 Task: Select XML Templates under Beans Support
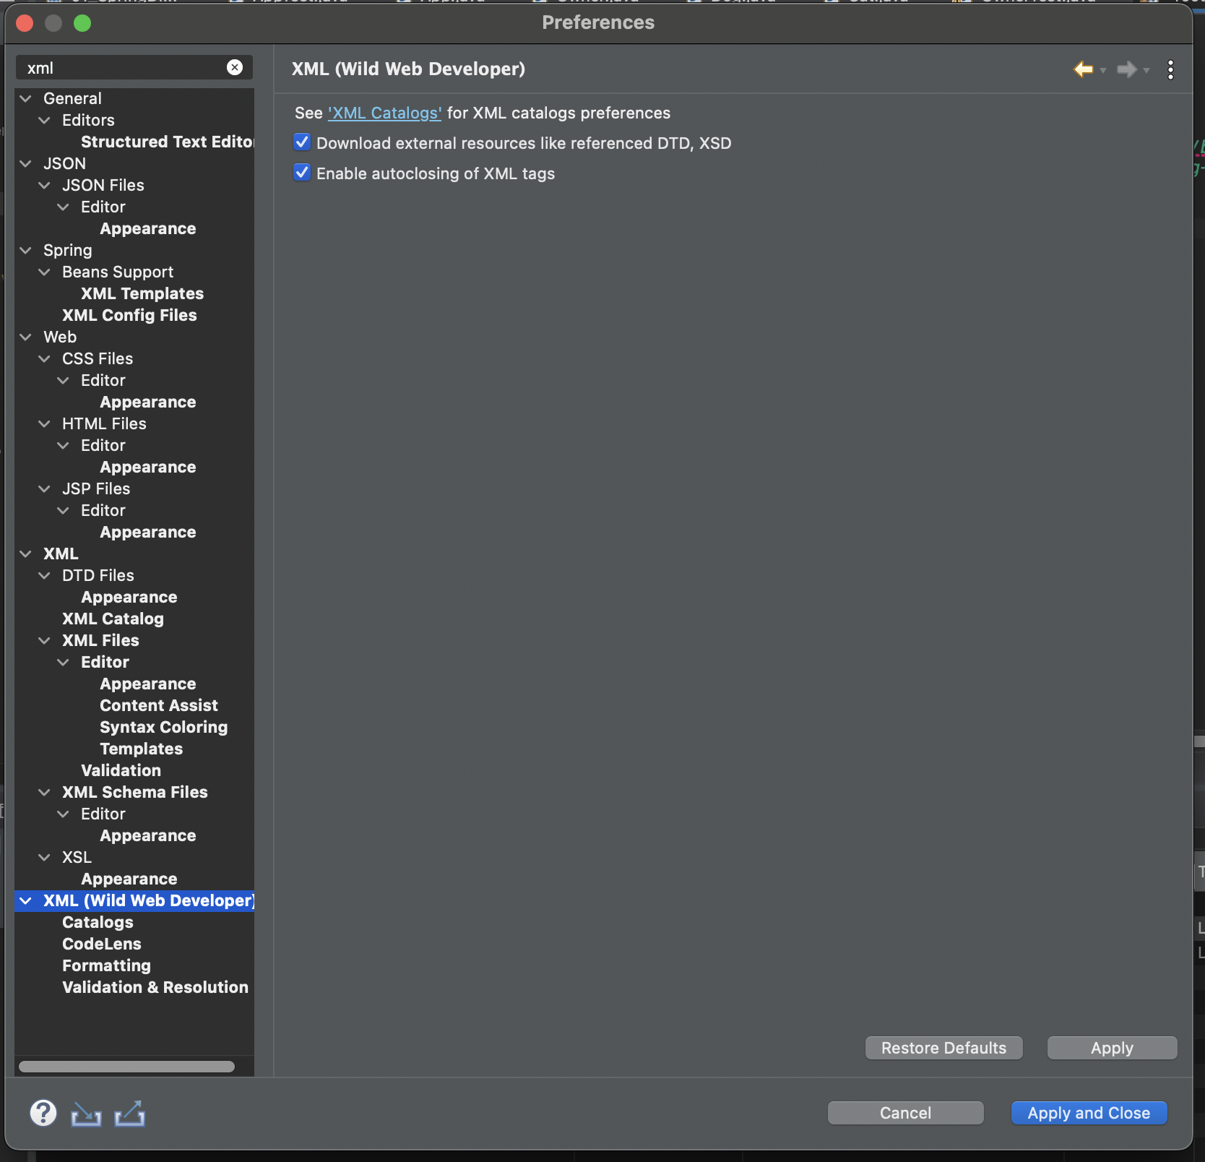(x=142, y=293)
